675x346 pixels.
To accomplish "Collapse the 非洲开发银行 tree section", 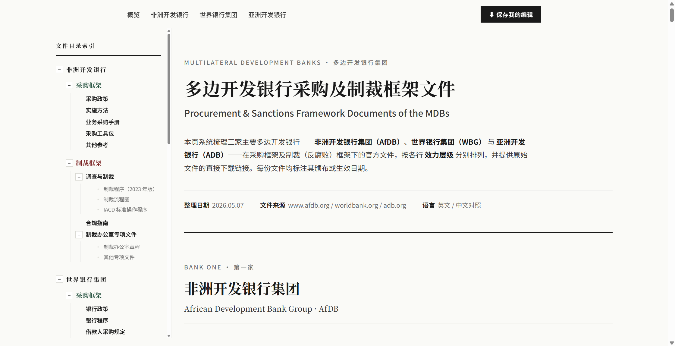I will (59, 70).
